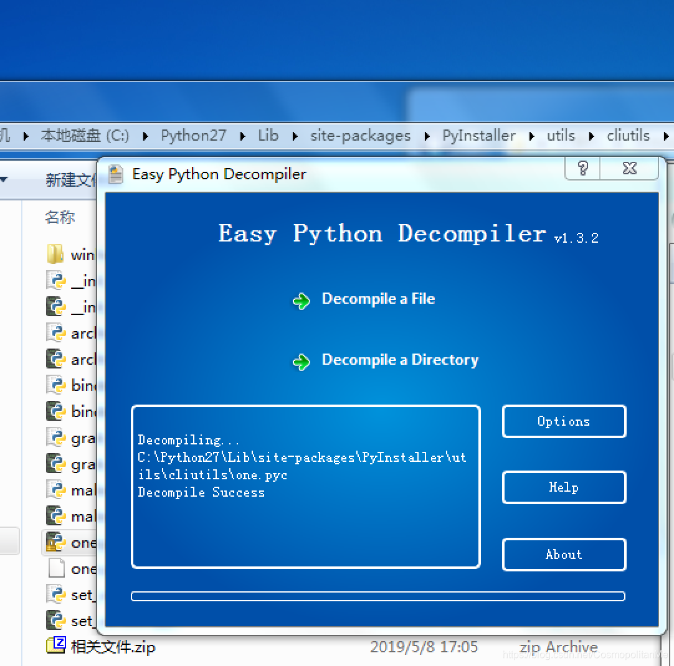
Task: Click the Python icon on selected one.pyc file
Action: click(x=55, y=542)
